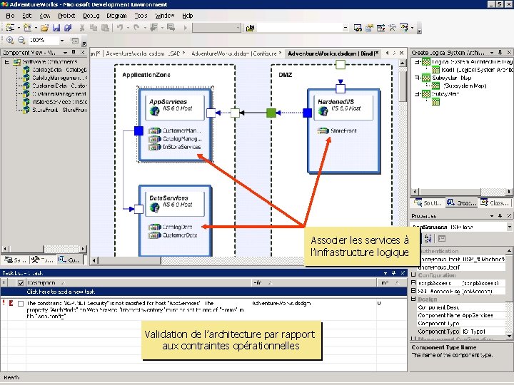514x385 pixels.
Task: Click the DMZ zone label
Action: [286, 75]
